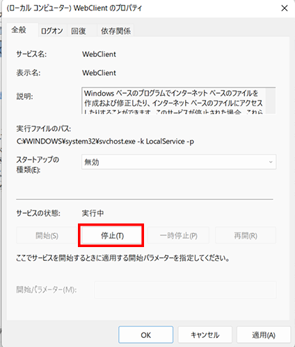Click the description box scrollbar

[271, 101]
